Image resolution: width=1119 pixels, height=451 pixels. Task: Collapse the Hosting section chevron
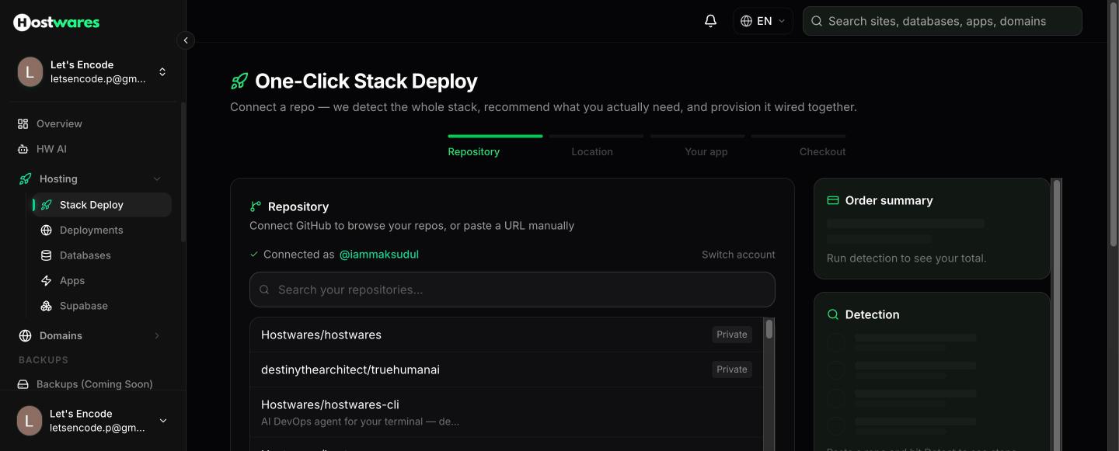[157, 179]
